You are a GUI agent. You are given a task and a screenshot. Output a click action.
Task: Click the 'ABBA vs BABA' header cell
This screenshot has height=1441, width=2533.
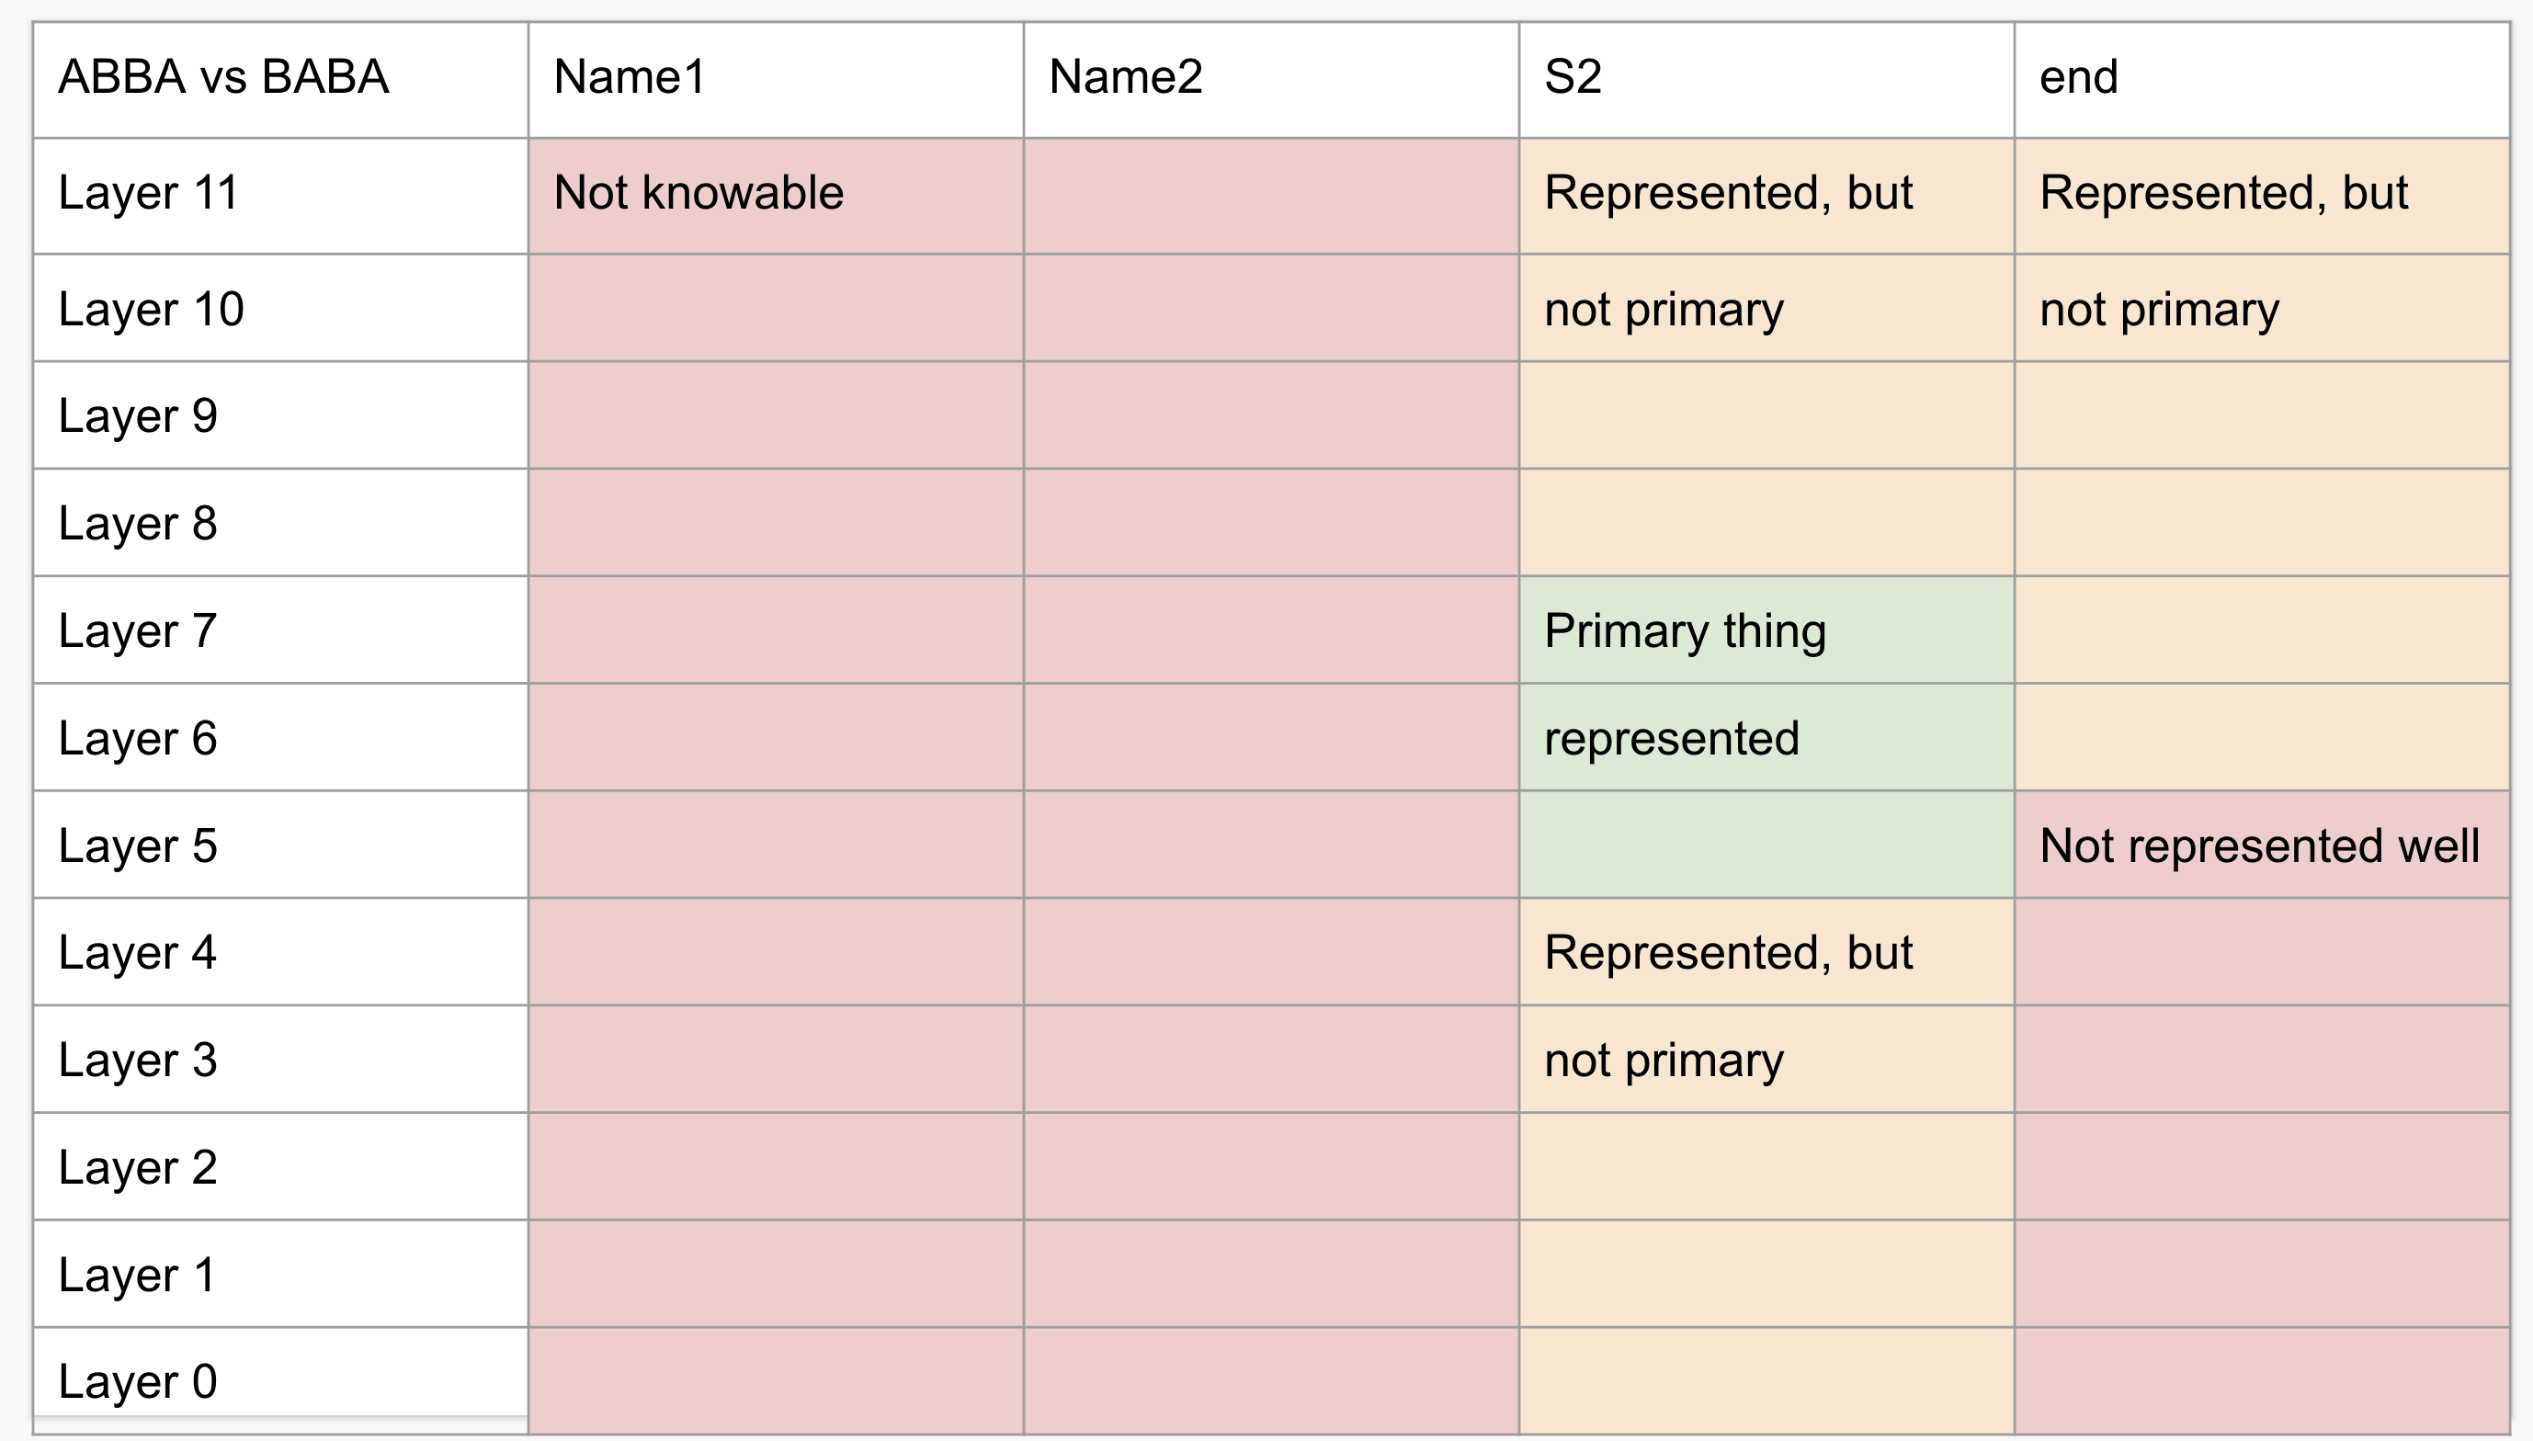(x=223, y=77)
